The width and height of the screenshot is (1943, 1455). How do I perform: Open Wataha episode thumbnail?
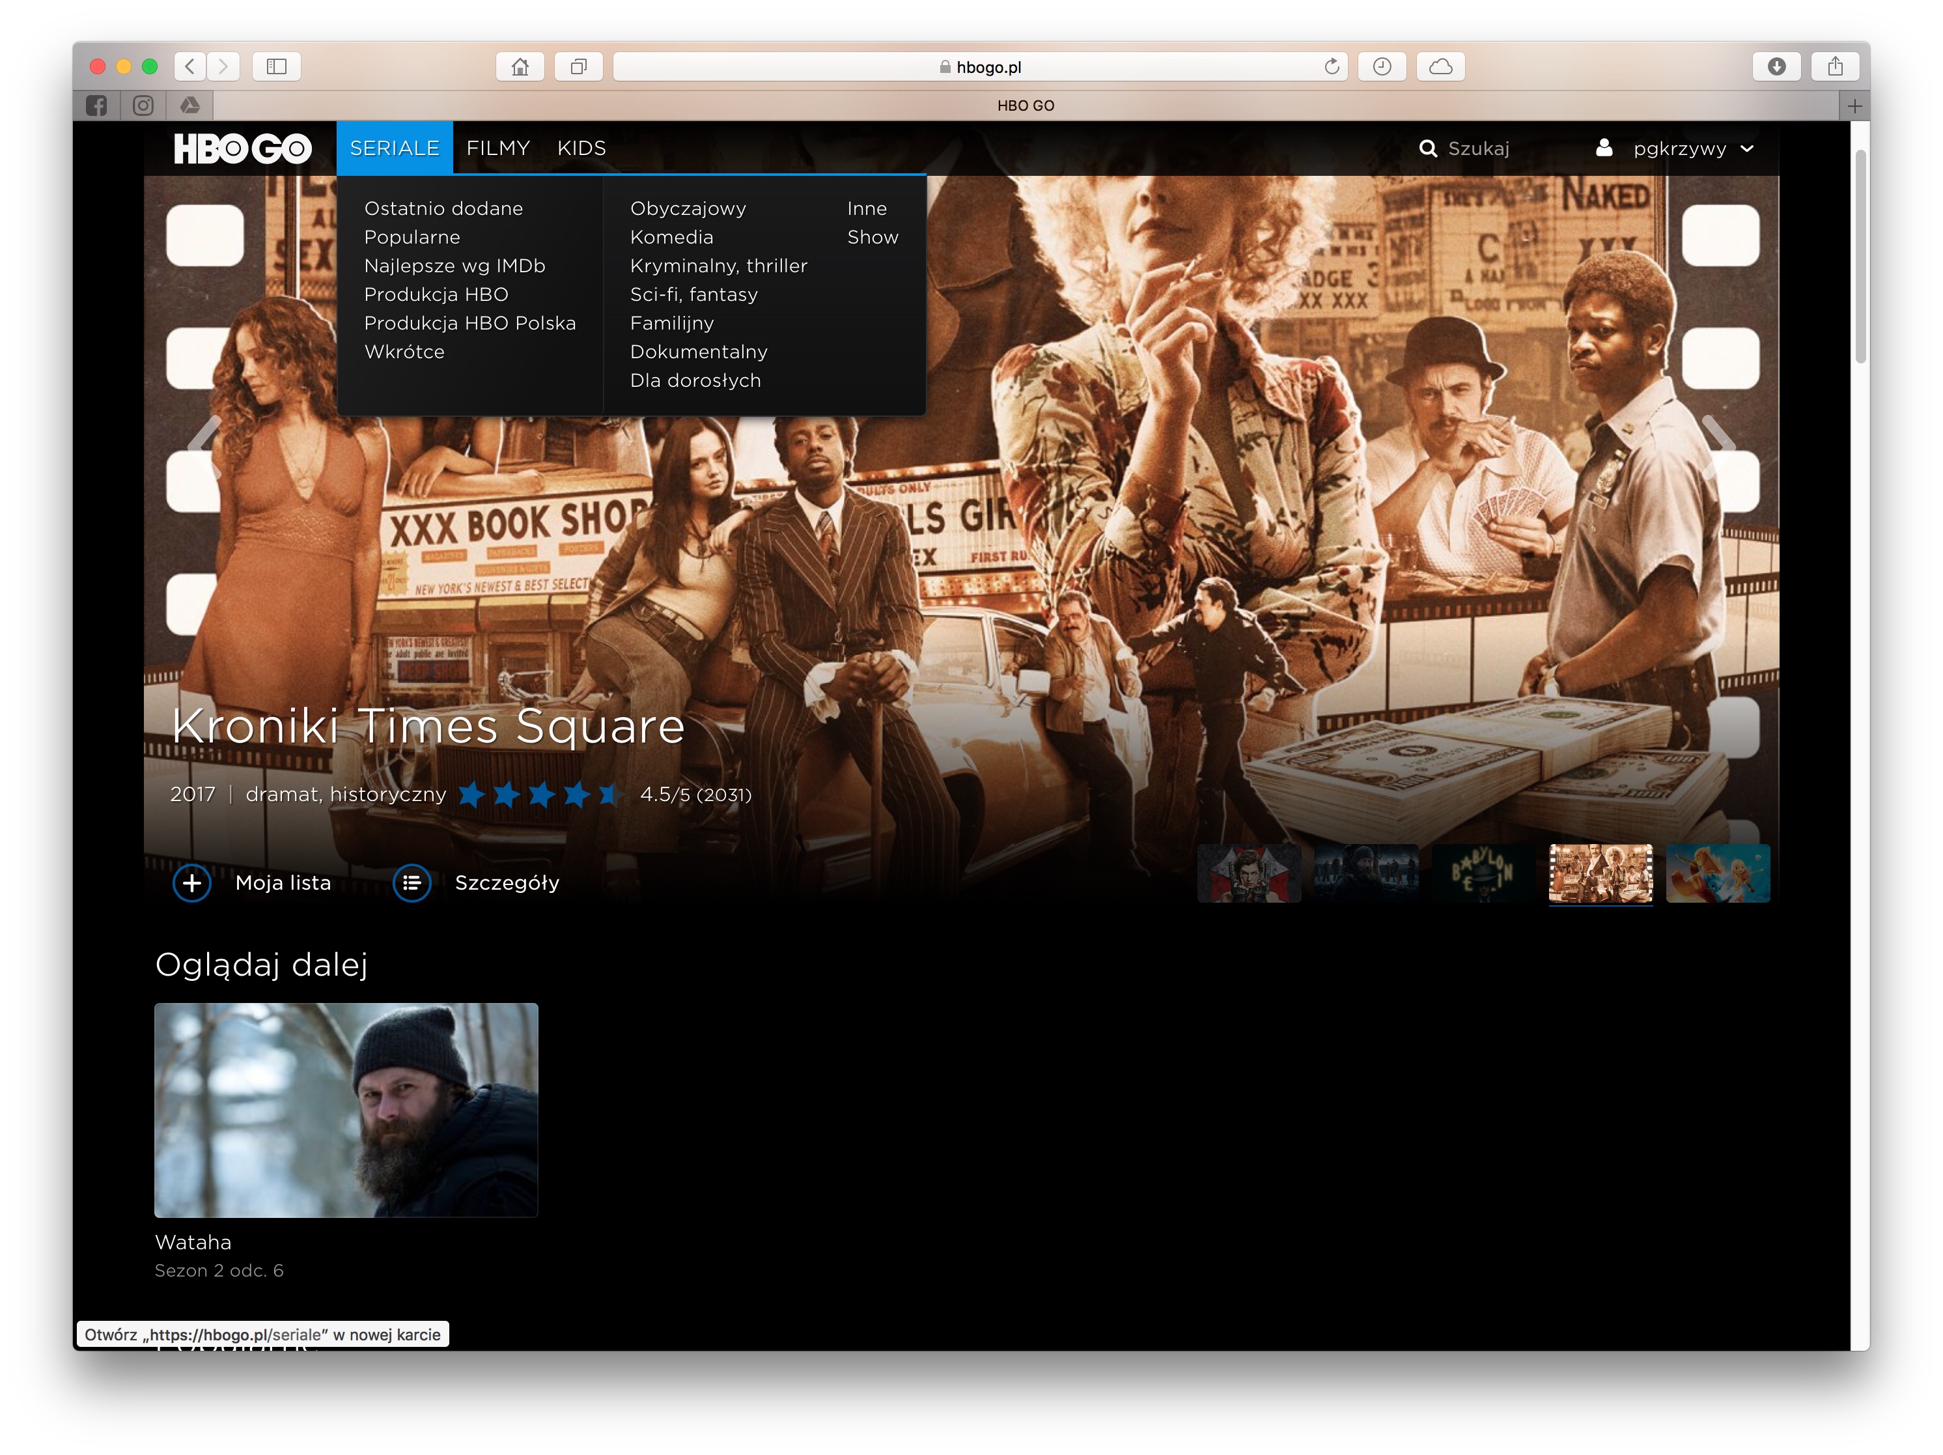pos(346,1110)
